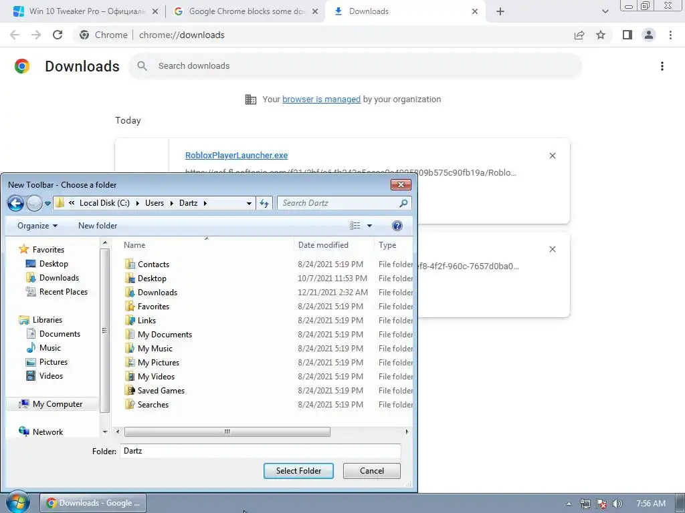Viewport: 685px width, 513px height.
Task: Expand Local Disk (C:) breadcrumb arrow
Action: click(137, 203)
